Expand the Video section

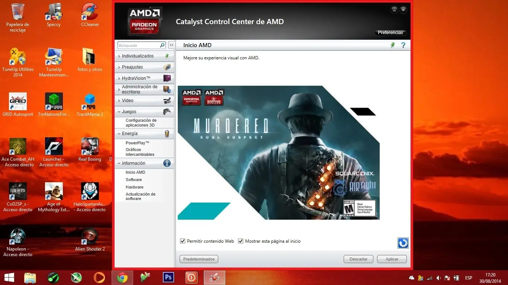pyautogui.click(x=145, y=101)
